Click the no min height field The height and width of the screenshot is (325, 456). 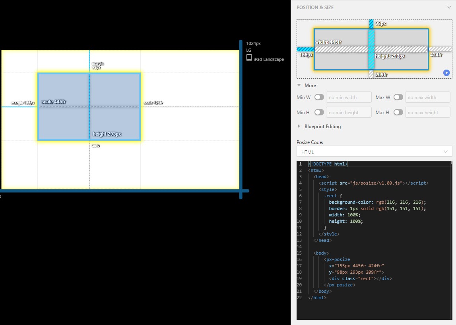point(349,112)
